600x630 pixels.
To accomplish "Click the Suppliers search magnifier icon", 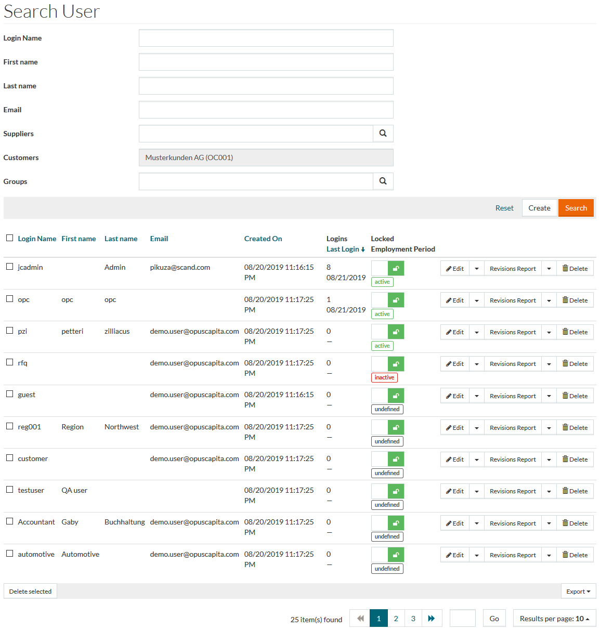I will pyautogui.click(x=383, y=134).
